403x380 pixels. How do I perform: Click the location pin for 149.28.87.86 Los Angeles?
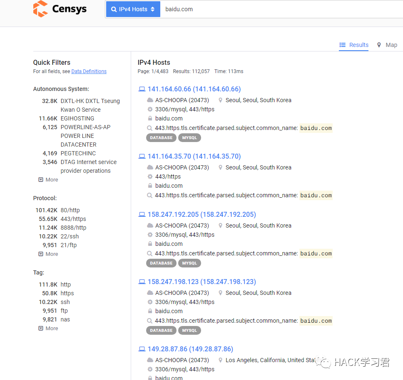click(220, 360)
